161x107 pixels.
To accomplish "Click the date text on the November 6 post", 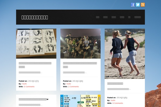I will [x=78, y=81].
